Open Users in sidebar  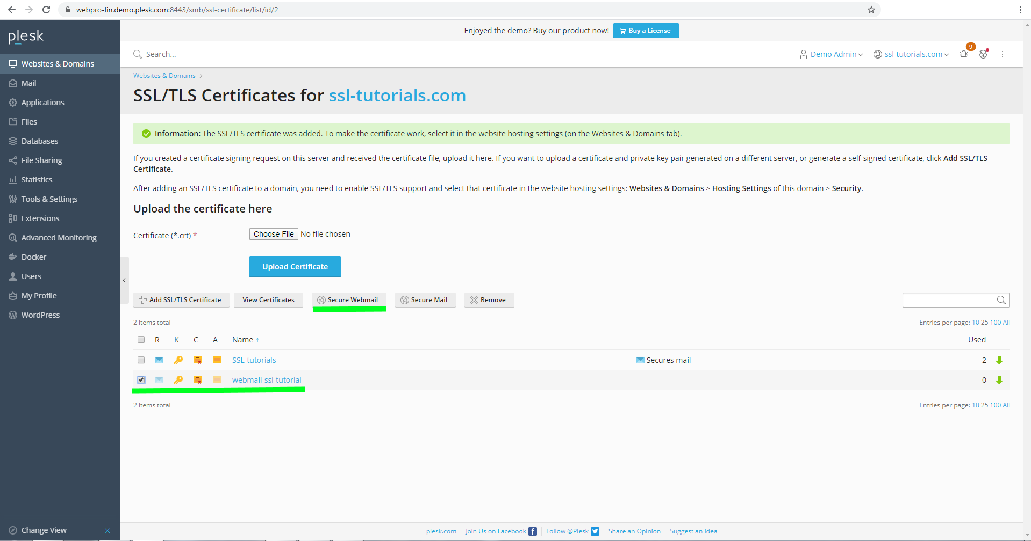pyautogui.click(x=60, y=276)
